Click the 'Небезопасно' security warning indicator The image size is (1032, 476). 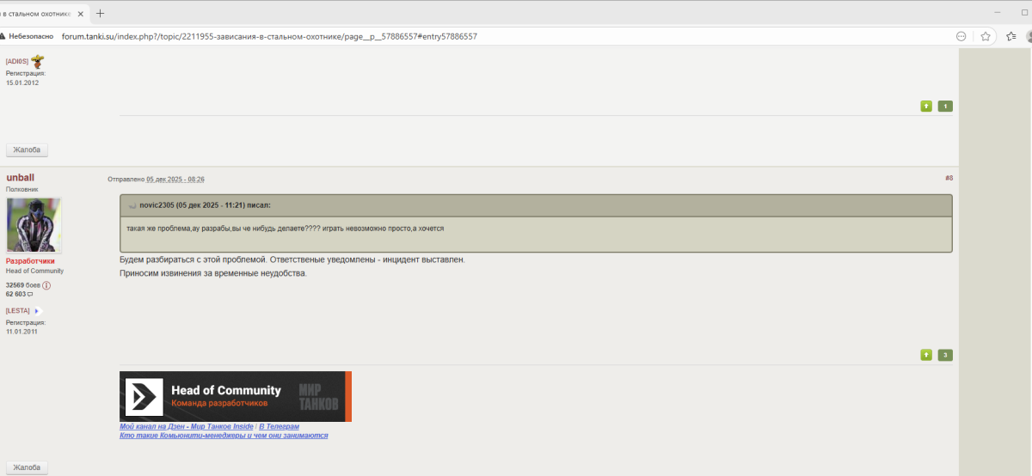[27, 36]
